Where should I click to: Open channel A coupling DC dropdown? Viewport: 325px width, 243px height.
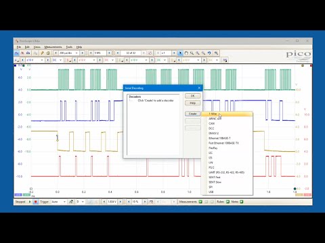(57, 60)
